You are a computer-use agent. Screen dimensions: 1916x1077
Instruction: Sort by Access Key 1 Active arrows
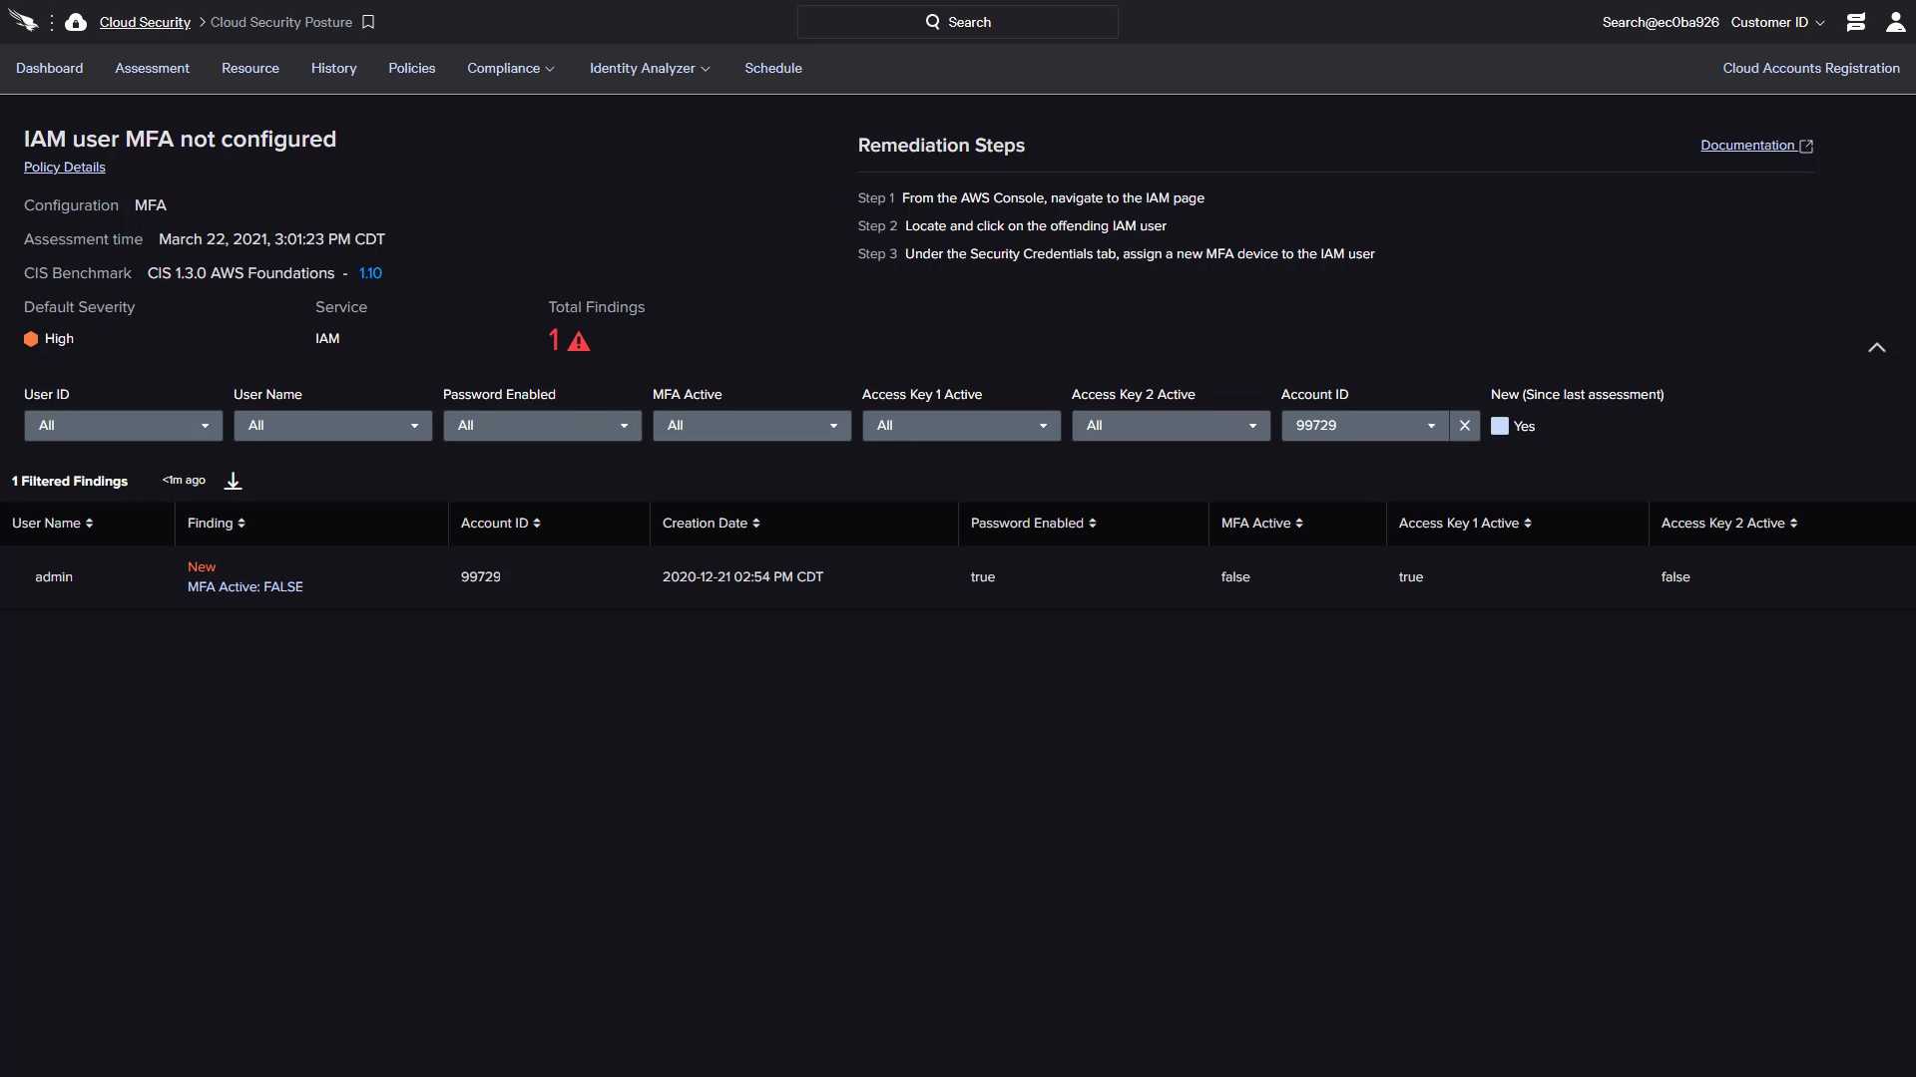click(x=1528, y=524)
